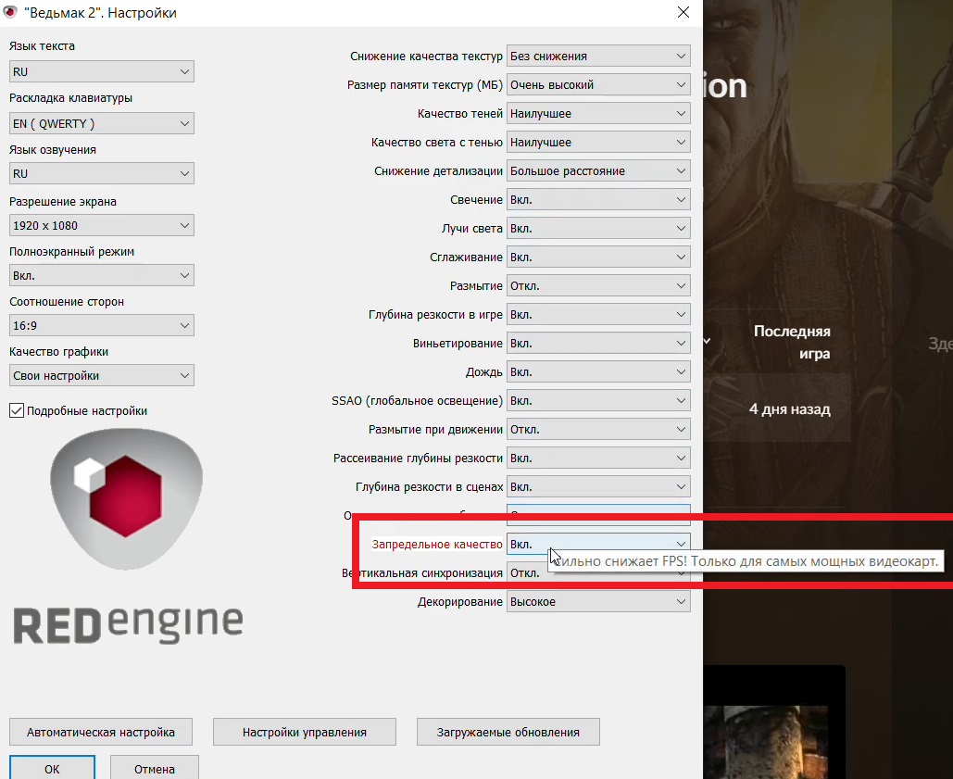This screenshot has width=953, height=779.
Task: Open the Раскладка клавиатуры dropdown
Action: tap(102, 124)
